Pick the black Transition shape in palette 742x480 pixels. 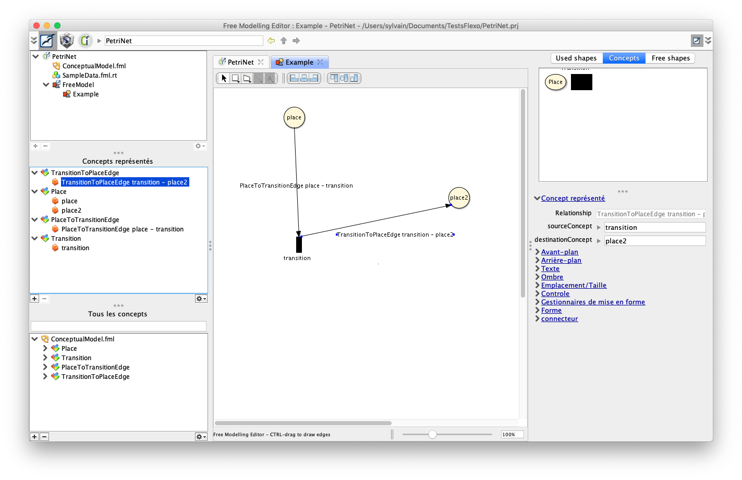point(581,82)
